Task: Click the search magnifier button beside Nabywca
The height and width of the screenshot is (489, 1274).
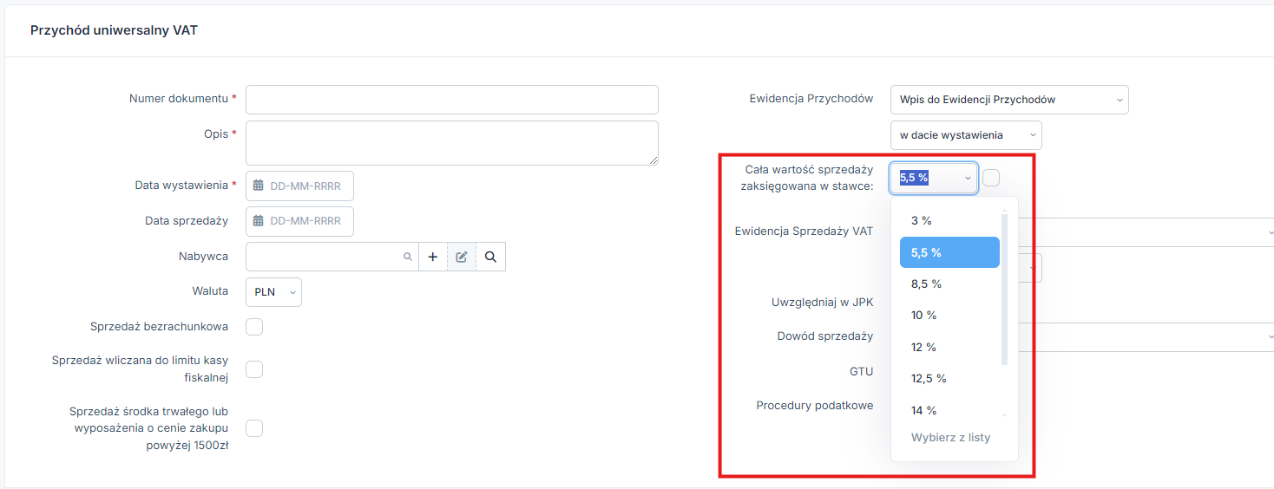Action: [490, 257]
